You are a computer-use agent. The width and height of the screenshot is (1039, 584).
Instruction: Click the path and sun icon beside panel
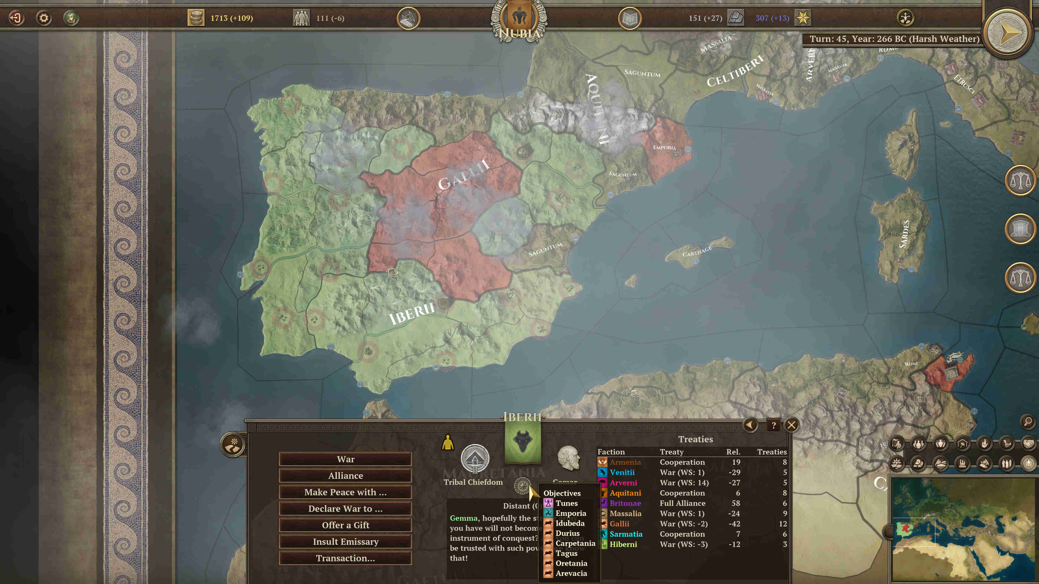(233, 445)
